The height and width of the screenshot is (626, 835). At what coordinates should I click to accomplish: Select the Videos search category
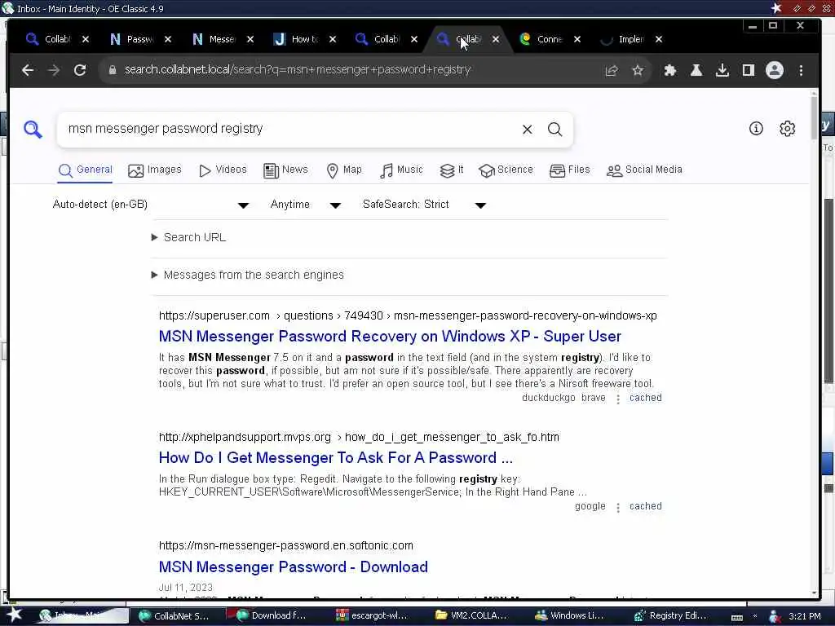[223, 170]
